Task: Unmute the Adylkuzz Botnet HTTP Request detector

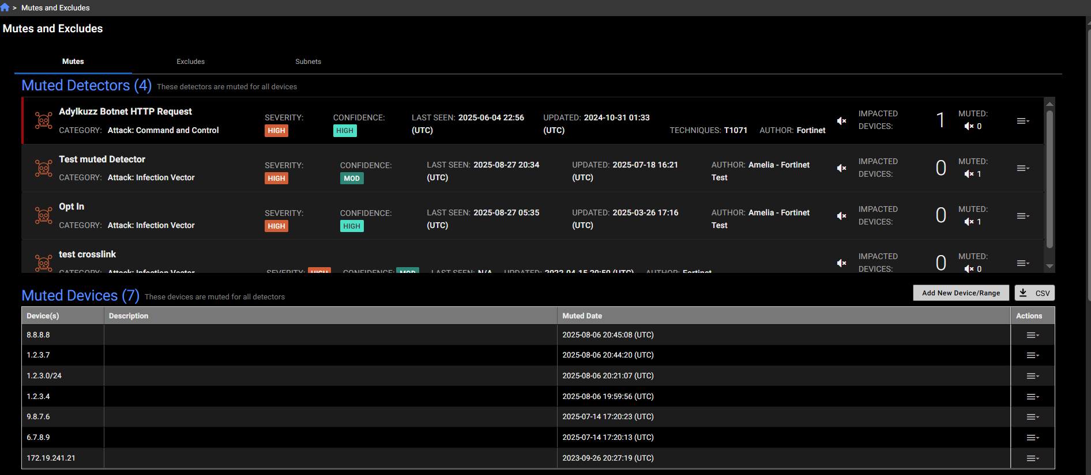Action: coord(841,121)
